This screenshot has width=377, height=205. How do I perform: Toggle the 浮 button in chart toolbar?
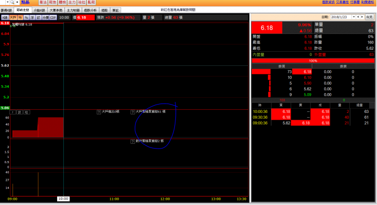(x=32, y=18)
